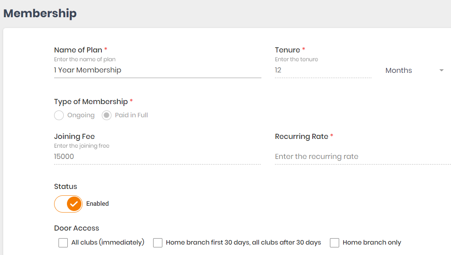This screenshot has width=451, height=255.
Task: Click the Door Access section label
Action: point(77,228)
